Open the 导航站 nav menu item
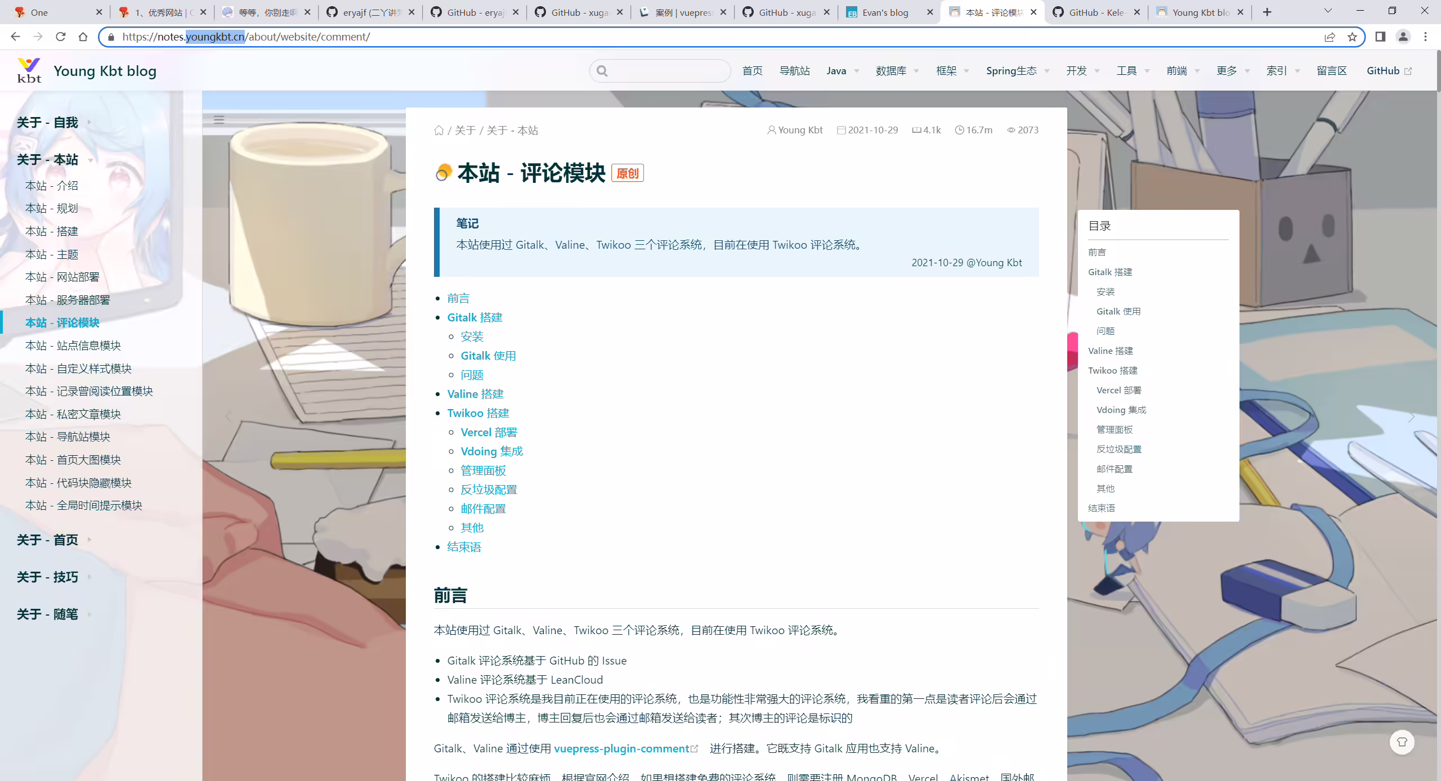Viewport: 1441px width, 781px height. [794, 71]
